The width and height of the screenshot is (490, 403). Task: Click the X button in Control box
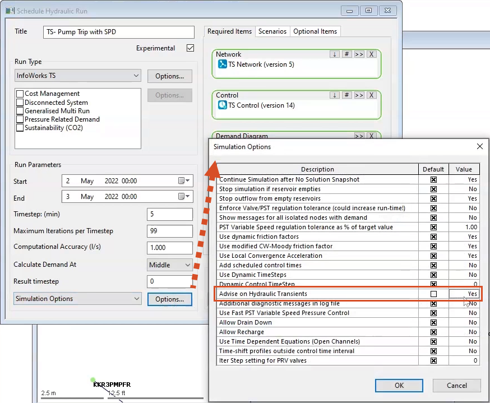pyautogui.click(x=371, y=95)
